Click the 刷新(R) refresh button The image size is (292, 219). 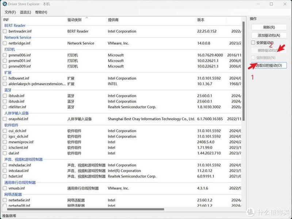269,27
